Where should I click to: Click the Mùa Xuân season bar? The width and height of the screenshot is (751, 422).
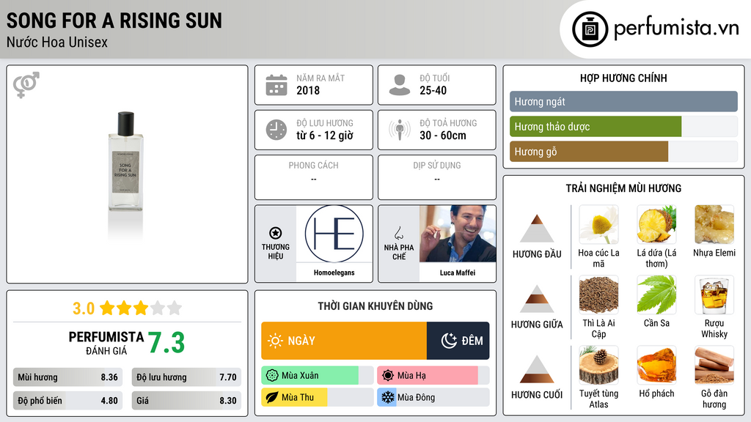(317, 376)
